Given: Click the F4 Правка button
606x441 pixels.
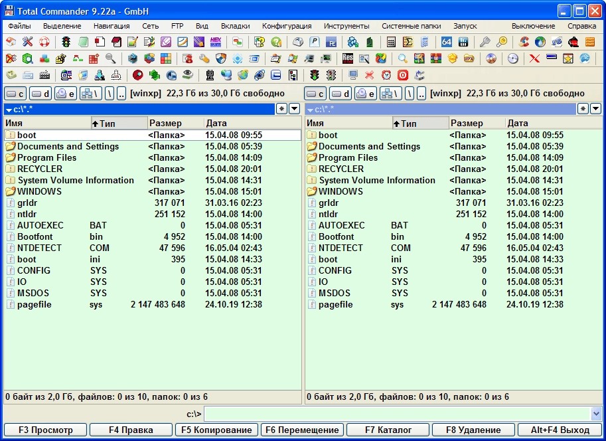Looking at the screenshot, I should 131,430.
